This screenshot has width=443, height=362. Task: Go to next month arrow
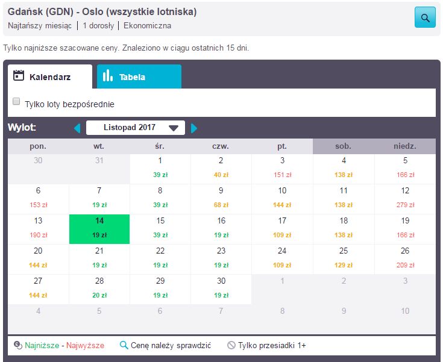[x=193, y=128]
